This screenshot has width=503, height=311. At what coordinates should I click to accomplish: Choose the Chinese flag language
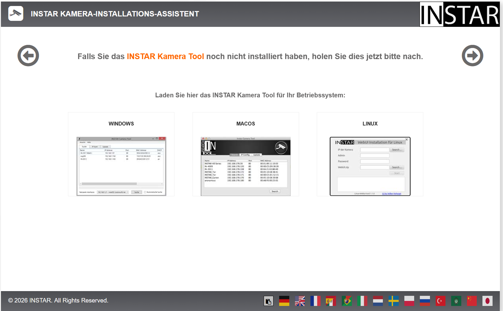pos(472,301)
